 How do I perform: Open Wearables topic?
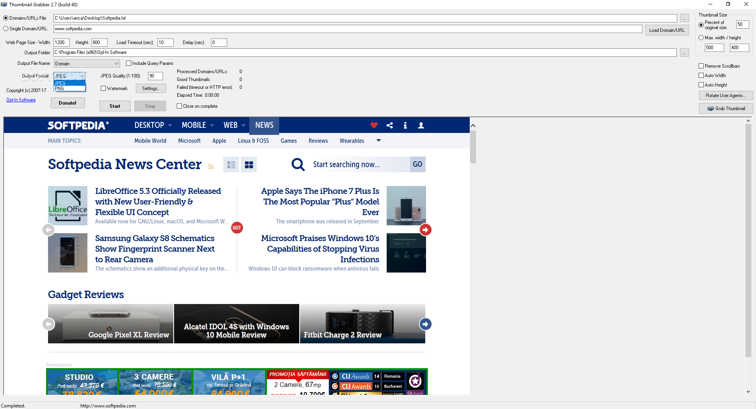point(352,141)
